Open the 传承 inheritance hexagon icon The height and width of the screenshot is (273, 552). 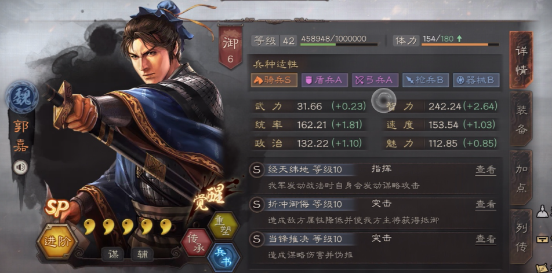coord(196,243)
